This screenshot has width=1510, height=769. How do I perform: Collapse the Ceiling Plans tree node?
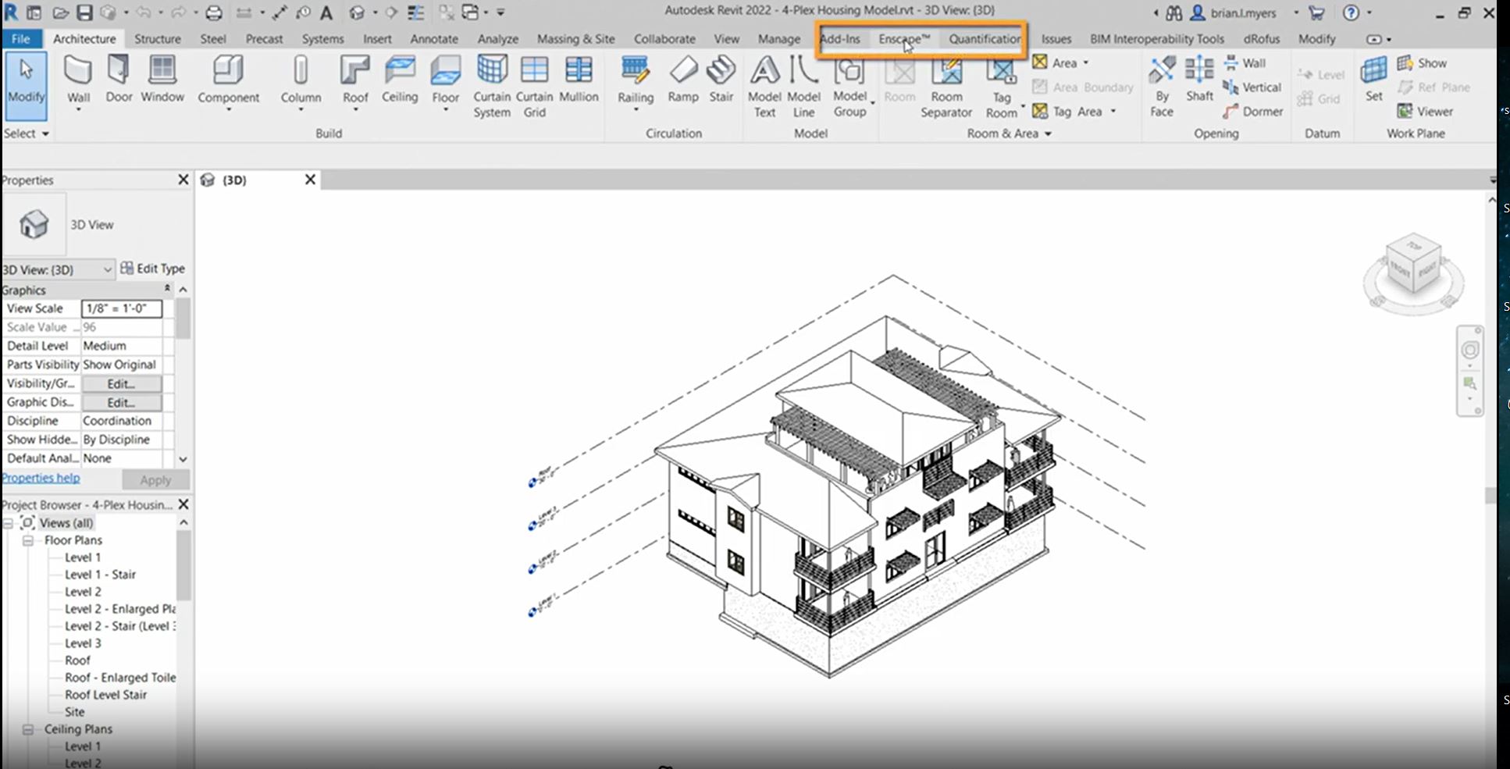click(x=28, y=729)
